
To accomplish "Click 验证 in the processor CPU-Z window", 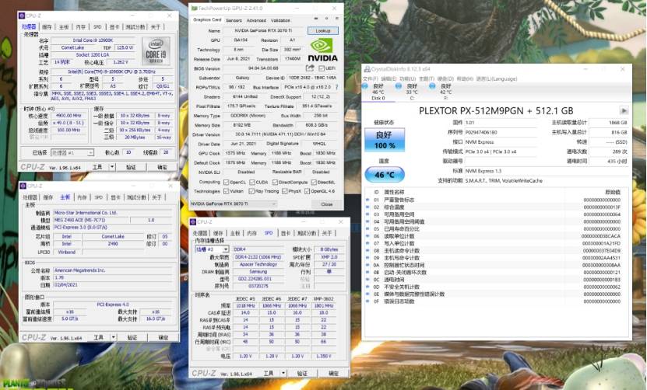I will pyautogui.click(x=131, y=167).
